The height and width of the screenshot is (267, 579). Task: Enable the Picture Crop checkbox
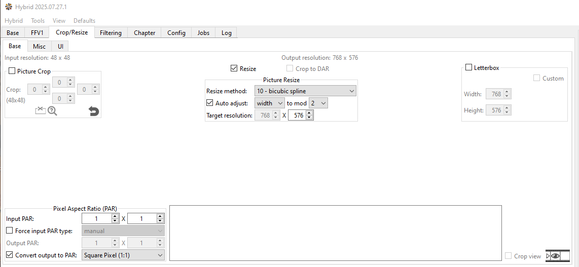coord(12,71)
